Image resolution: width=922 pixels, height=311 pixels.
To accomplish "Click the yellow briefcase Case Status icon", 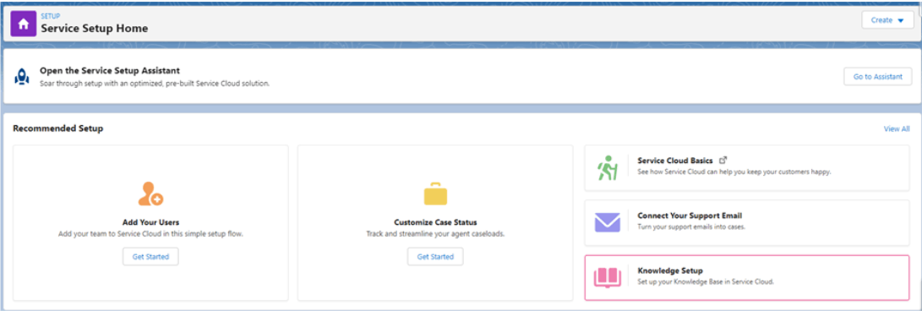I will (435, 194).
